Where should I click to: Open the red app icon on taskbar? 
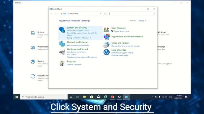coord(113,97)
